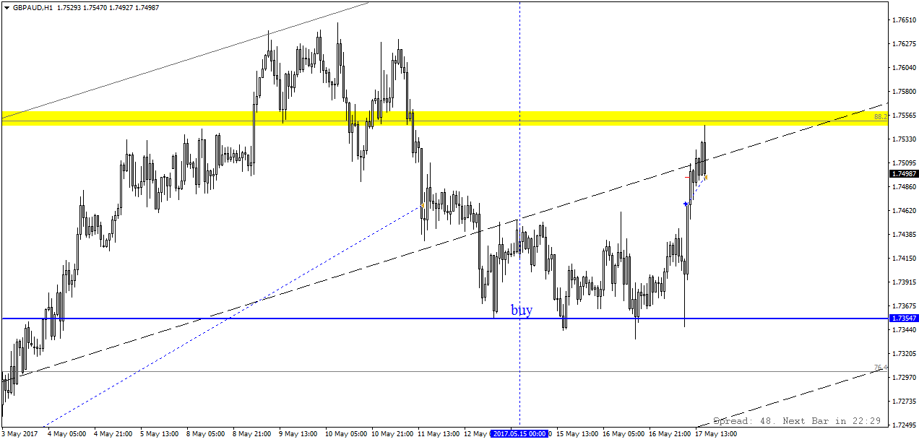
Task: Open the chart menu triangle beside GBPAUD,H1
Action: click(x=7, y=7)
